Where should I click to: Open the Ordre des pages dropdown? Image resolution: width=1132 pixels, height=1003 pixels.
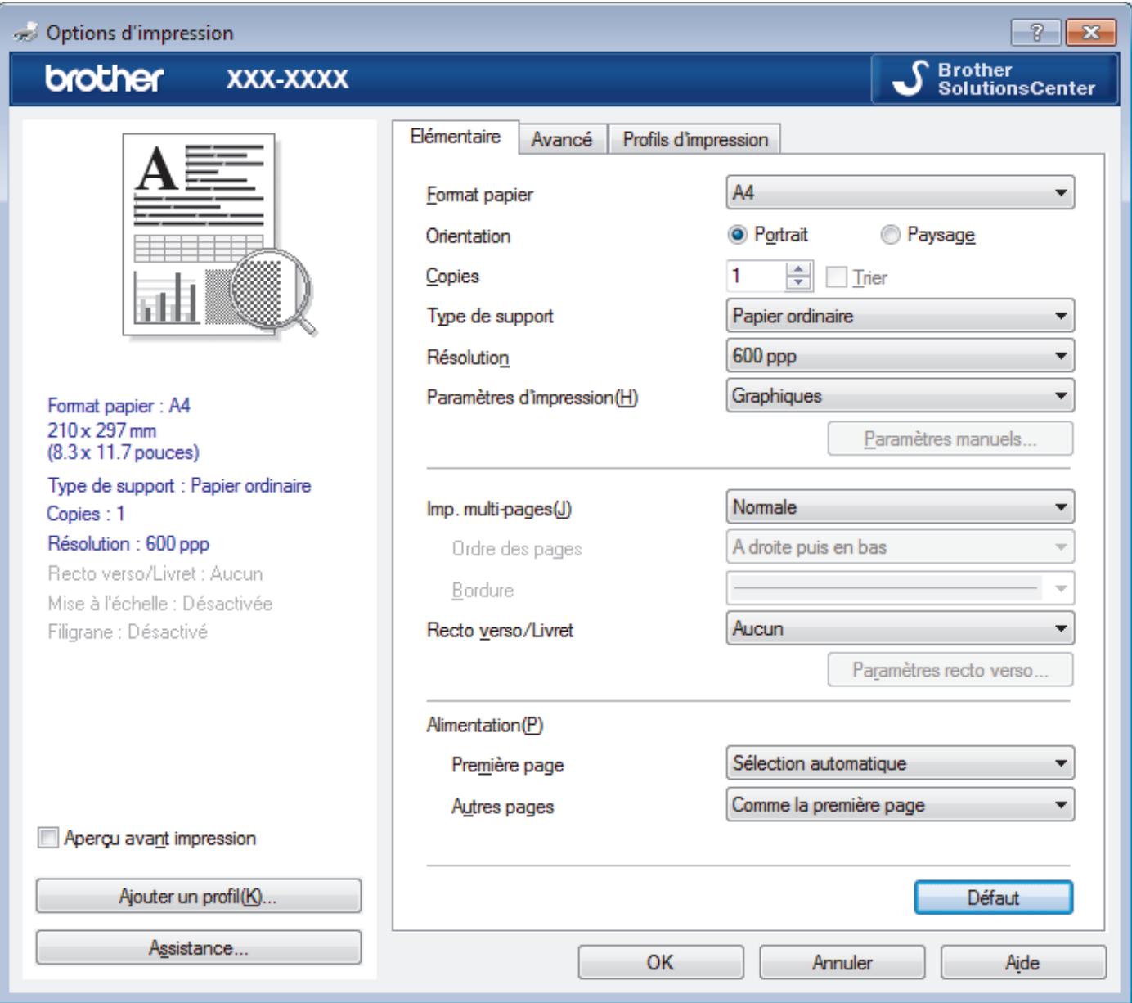(x=900, y=547)
